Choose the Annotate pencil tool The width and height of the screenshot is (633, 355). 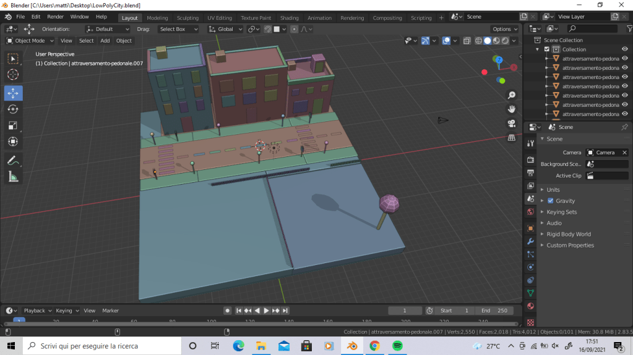tap(13, 161)
